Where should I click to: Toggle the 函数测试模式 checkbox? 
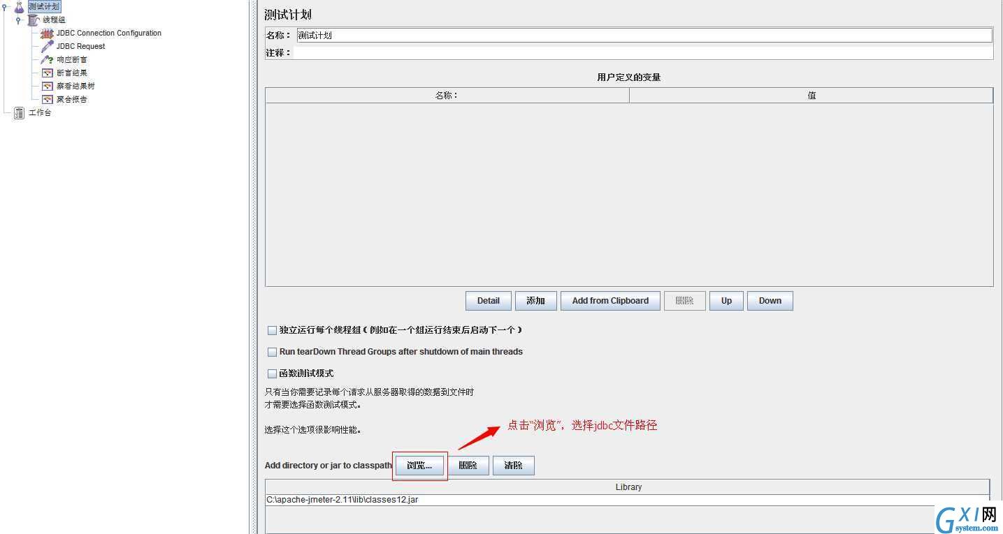272,373
